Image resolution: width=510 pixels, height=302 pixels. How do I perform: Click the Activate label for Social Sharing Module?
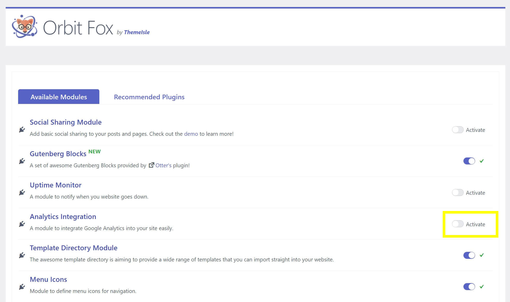pos(475,130)
